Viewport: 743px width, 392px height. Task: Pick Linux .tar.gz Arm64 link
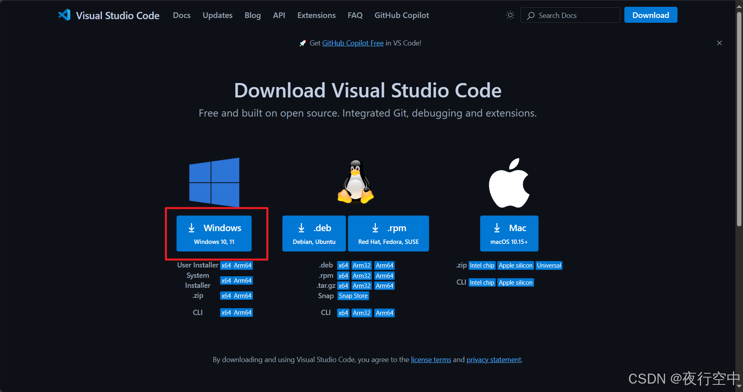(385, 286)
